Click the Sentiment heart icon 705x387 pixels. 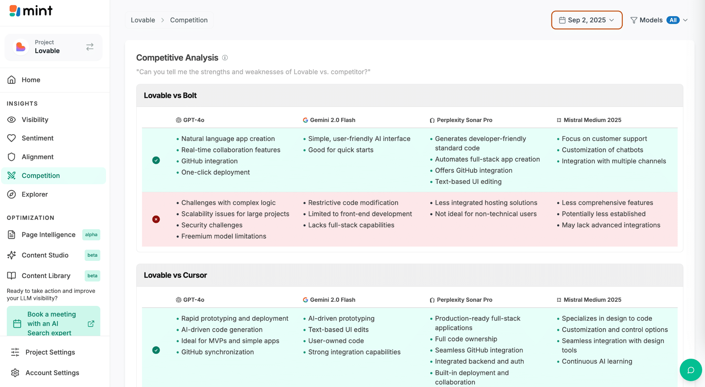[x=12, y=138]
